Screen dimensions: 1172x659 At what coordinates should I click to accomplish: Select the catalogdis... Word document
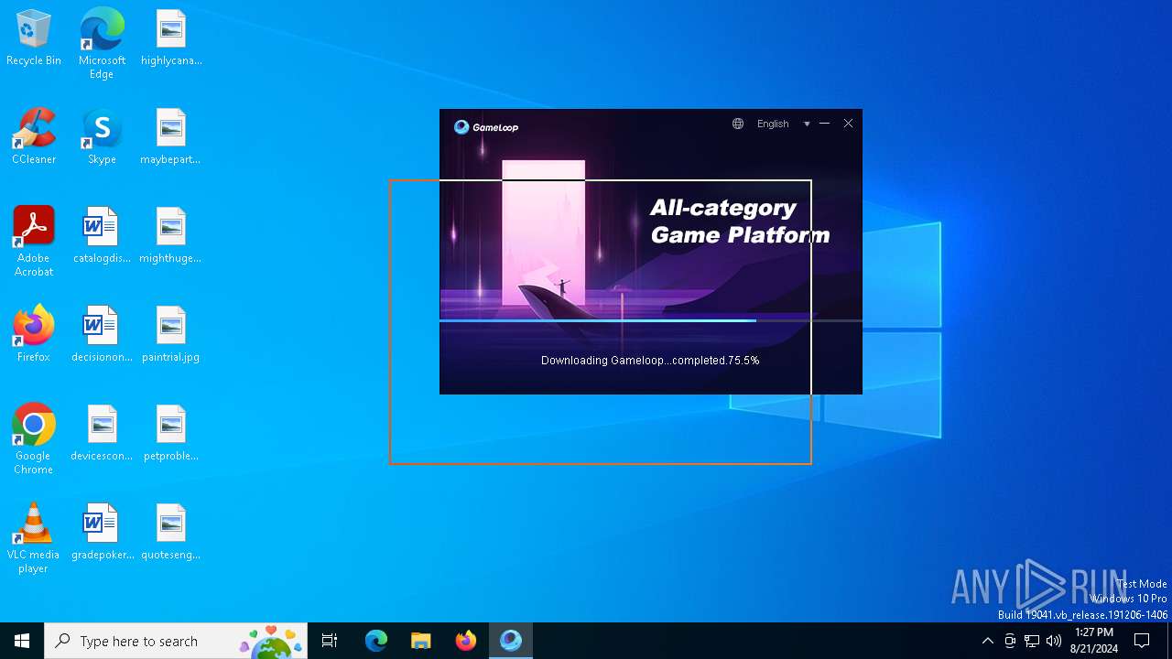(102, 236)
